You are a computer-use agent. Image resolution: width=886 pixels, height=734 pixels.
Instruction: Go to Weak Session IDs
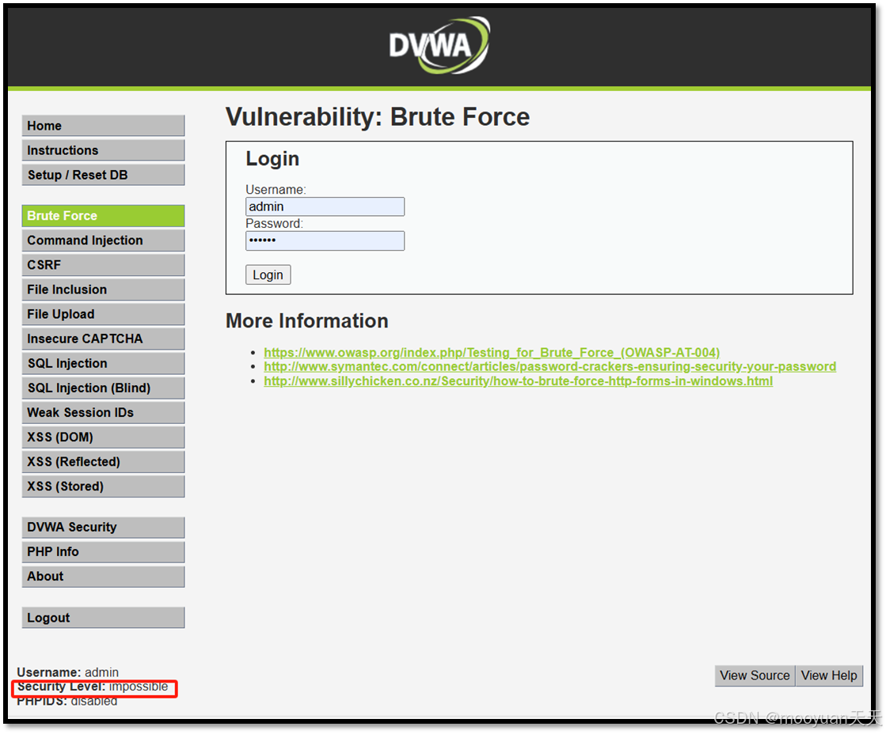104,413
